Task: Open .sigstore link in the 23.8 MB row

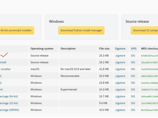Action: click(120, 83)
